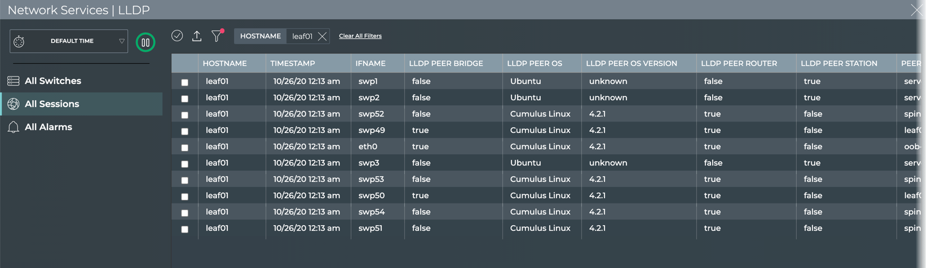The width and height of the screenshot is (927, 268).
Task: Click the Clear All Filters link
Action: [x=360, y=36]
